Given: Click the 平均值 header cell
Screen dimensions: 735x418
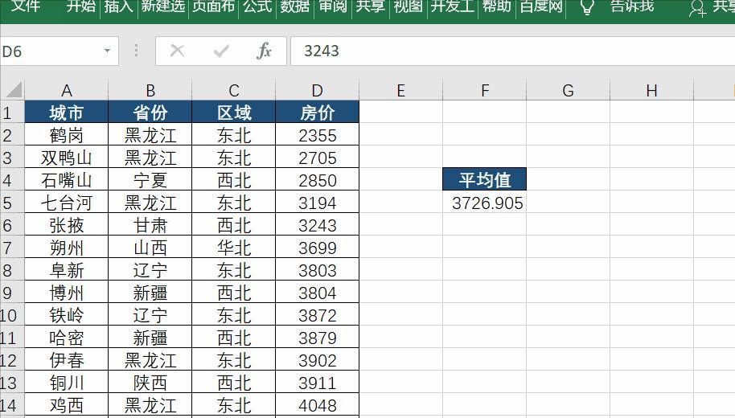Looking at the screenshot, I should pos(485,179).
